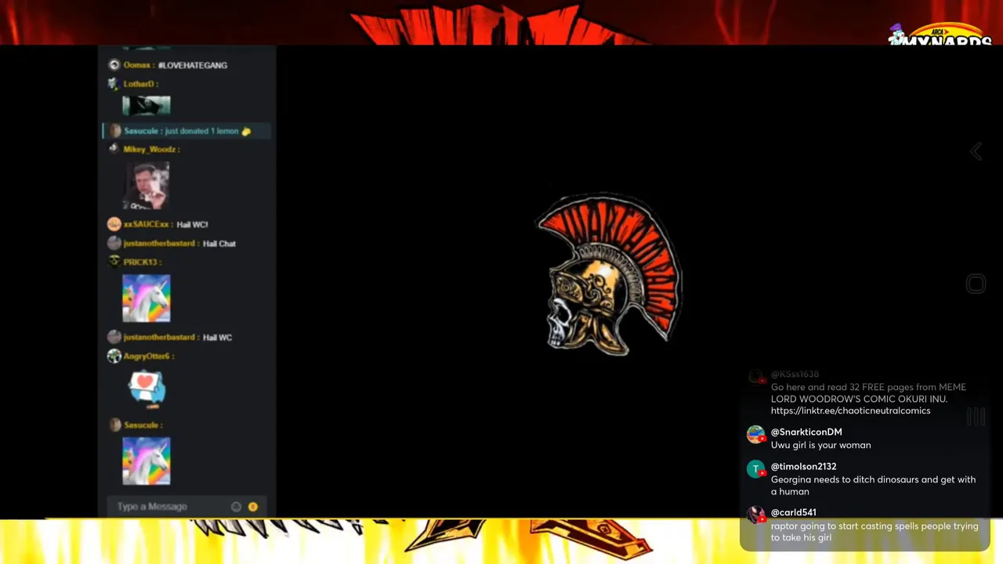This screenshot has height=564, width=1003.
Task: Click the @carld541 username
Action: [794, 512]
